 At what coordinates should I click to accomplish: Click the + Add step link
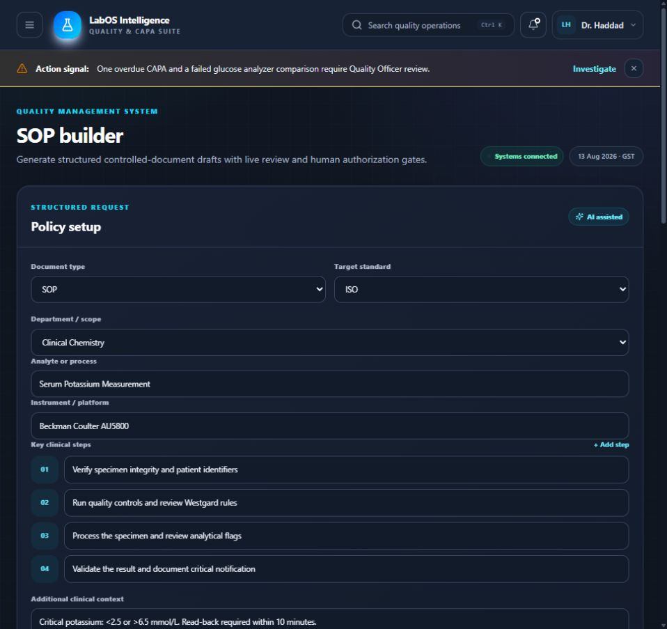point(611,444)
